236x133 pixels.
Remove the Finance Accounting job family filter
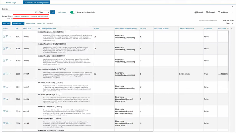point(47,16)
